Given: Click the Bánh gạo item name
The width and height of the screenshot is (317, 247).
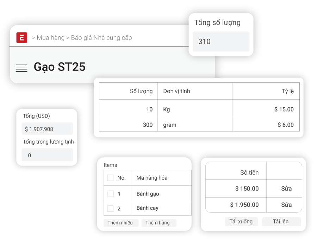Looking at the screenshot, I should pos(148,194).
